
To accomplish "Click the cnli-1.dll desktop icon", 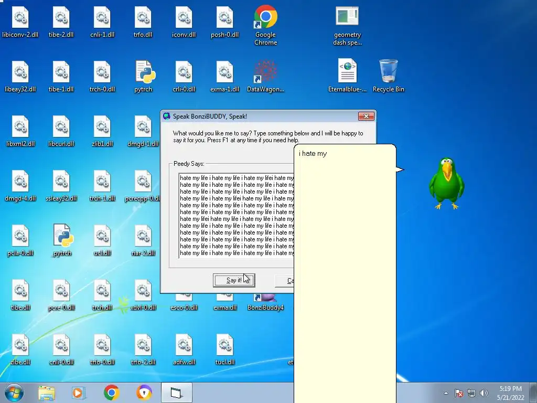I will (102, 22).
